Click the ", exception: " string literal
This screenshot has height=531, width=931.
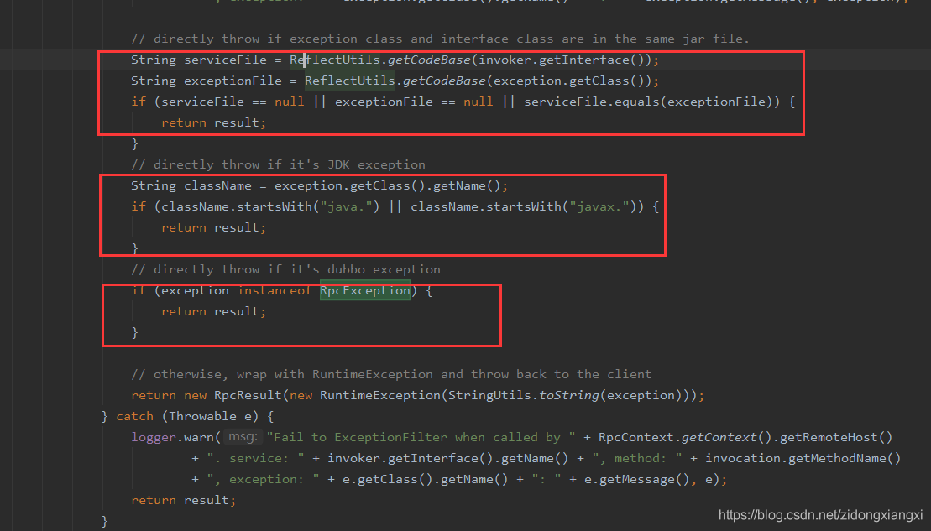coord(263,479)
